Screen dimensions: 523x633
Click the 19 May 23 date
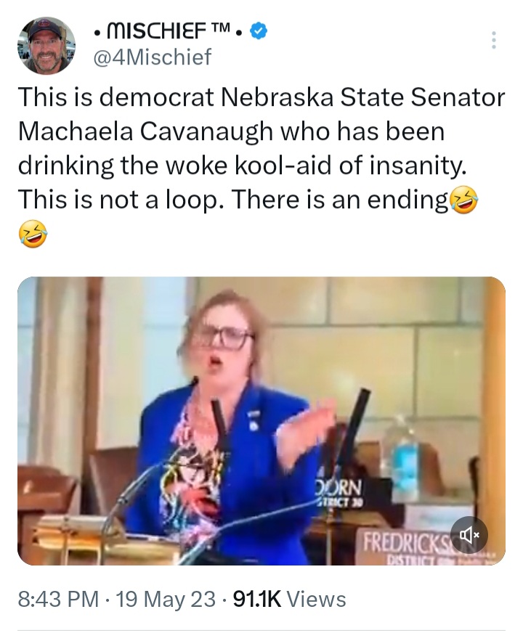pyautogui.click(x=166, y=599)
